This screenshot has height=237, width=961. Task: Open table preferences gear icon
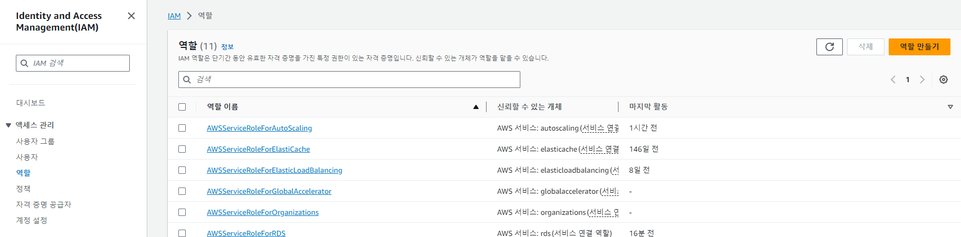[x=944, y=80]
